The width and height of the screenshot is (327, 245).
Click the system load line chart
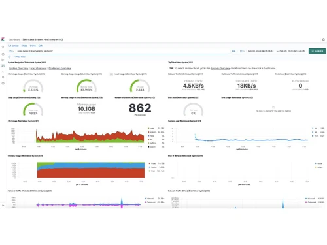click(x=250, y=138)
